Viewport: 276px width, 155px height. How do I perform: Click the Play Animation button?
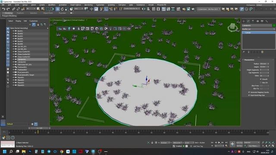[x=219, y=143]
